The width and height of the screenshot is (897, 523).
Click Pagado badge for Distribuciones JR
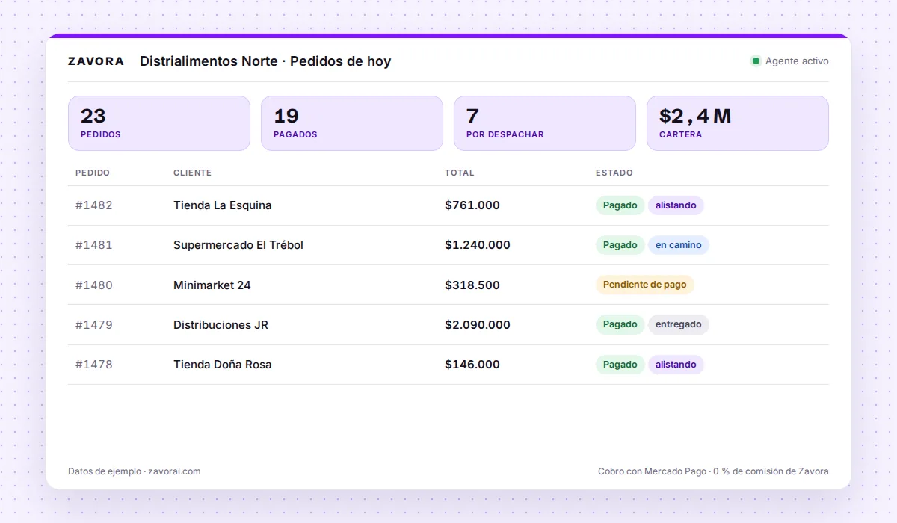(x=620, y=324)
